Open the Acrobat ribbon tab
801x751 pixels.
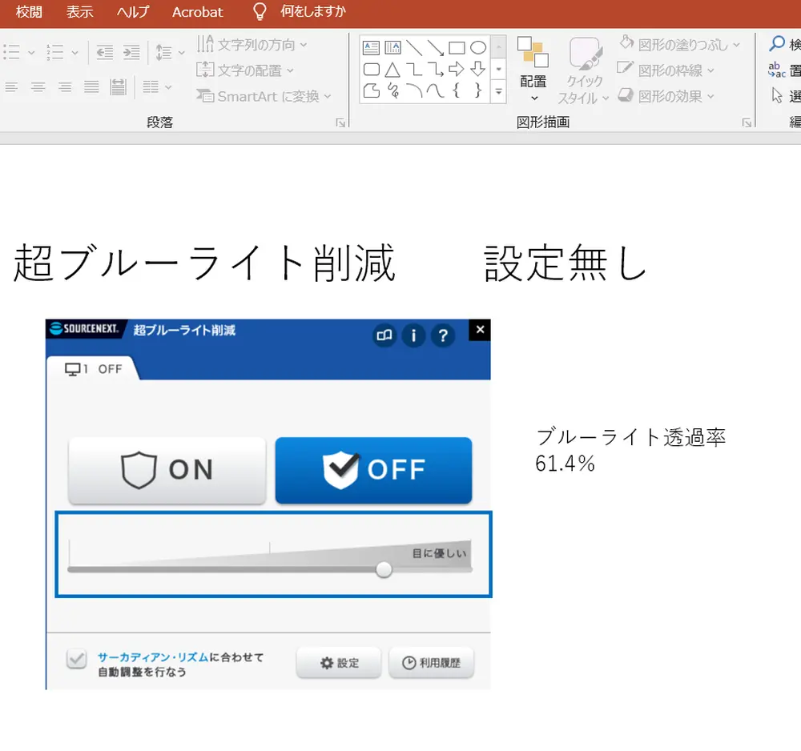click(197, 12)
